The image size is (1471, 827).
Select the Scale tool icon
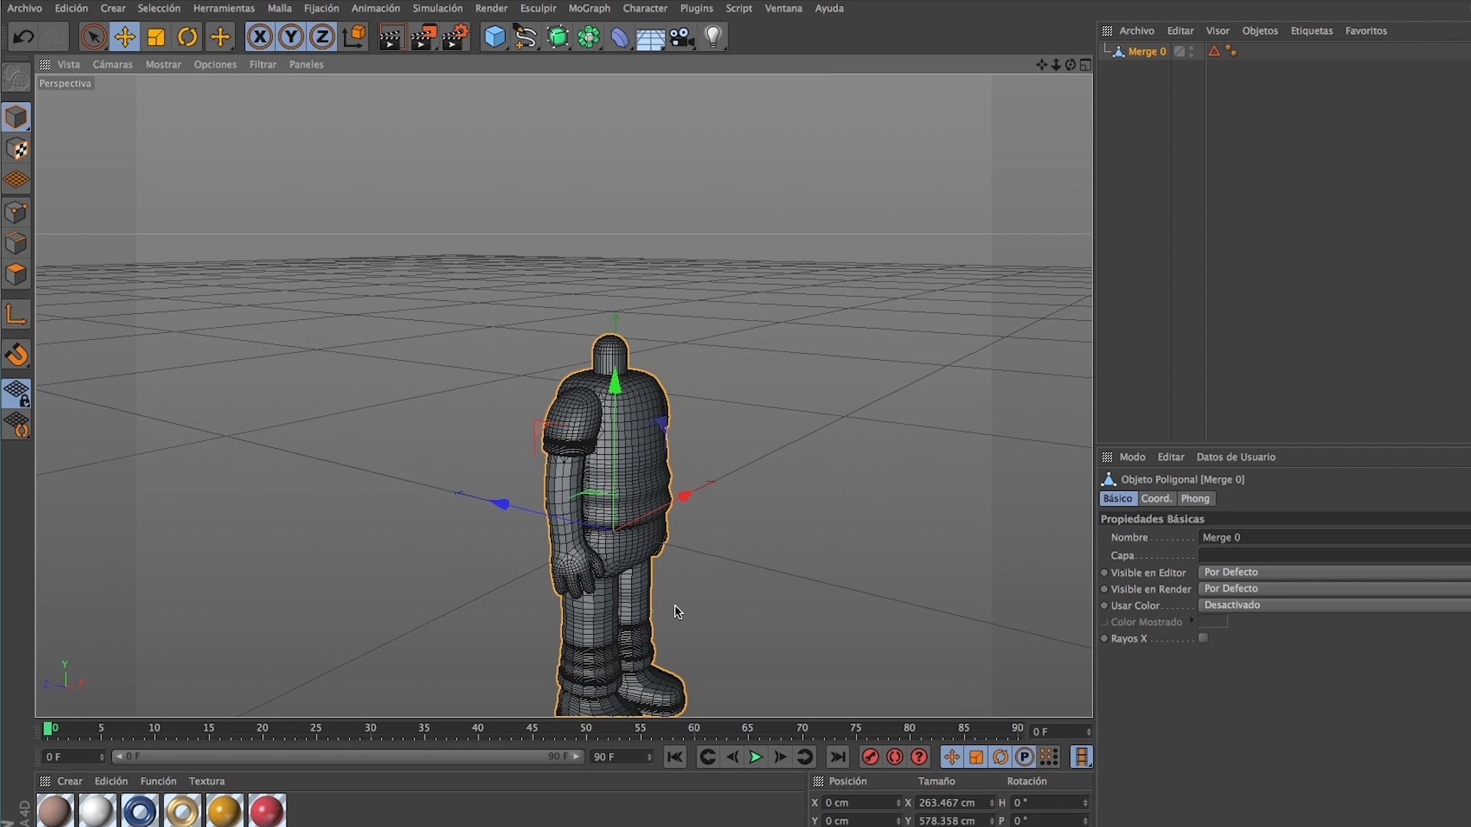pos(156,37)
